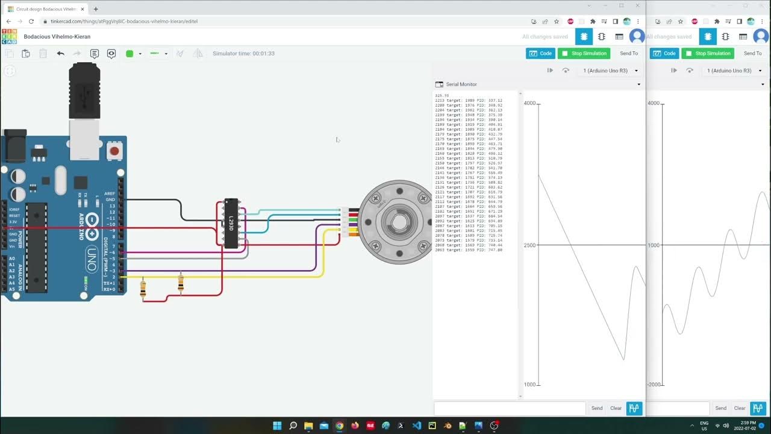
Task: Click the Tinkercad logo
Action: tap(9, 37)
